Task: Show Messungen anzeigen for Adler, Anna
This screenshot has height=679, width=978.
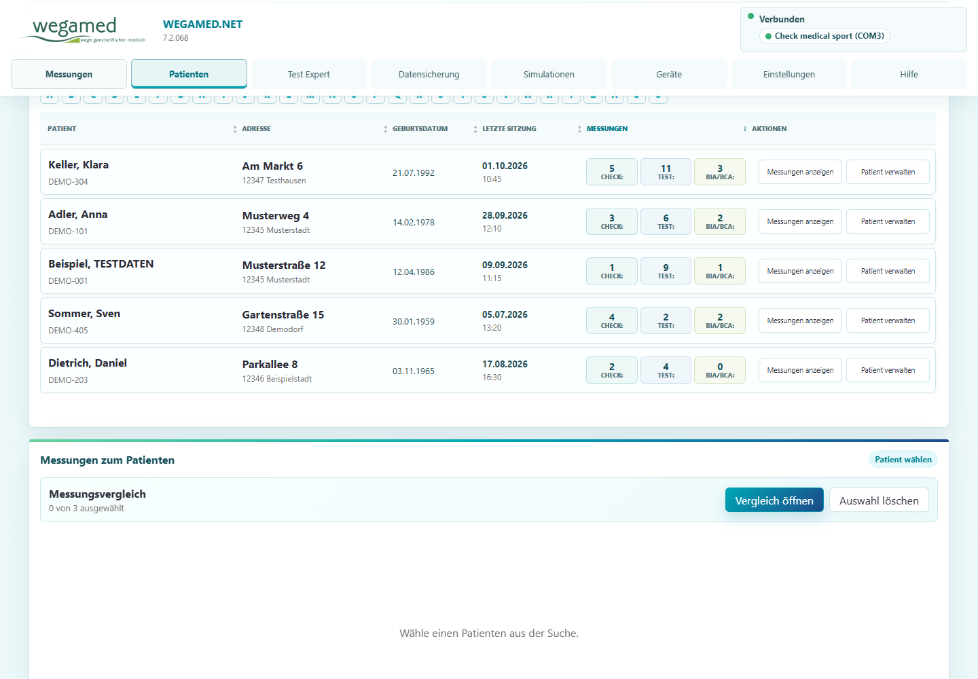Action: tap(800, 221)
